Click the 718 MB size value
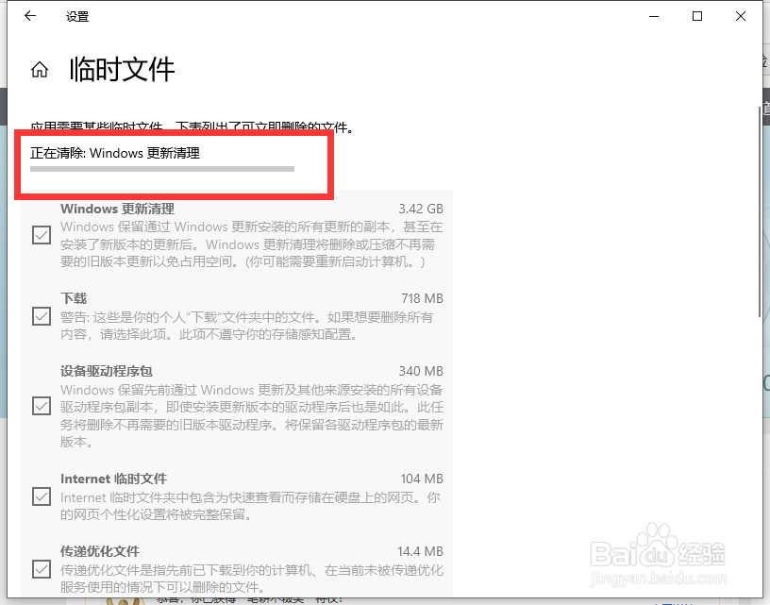This screenshot has height=605, width=770. pyautogui.click(x=423, y=298)
